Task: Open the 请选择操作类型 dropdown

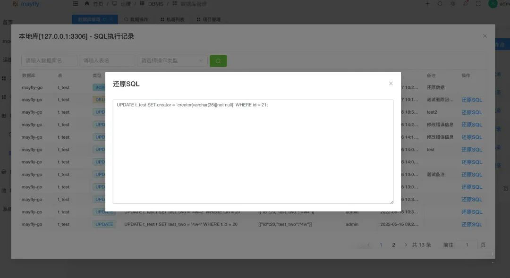Action: click(172, 60)
